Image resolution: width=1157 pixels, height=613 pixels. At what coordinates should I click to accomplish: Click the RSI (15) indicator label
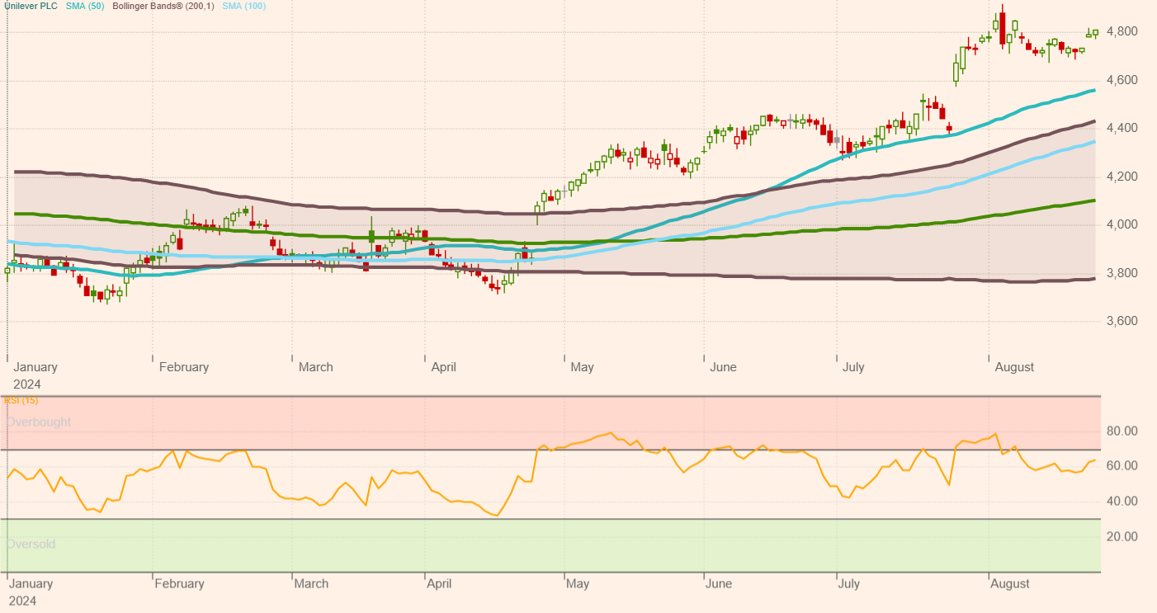[x=21, y=400]
